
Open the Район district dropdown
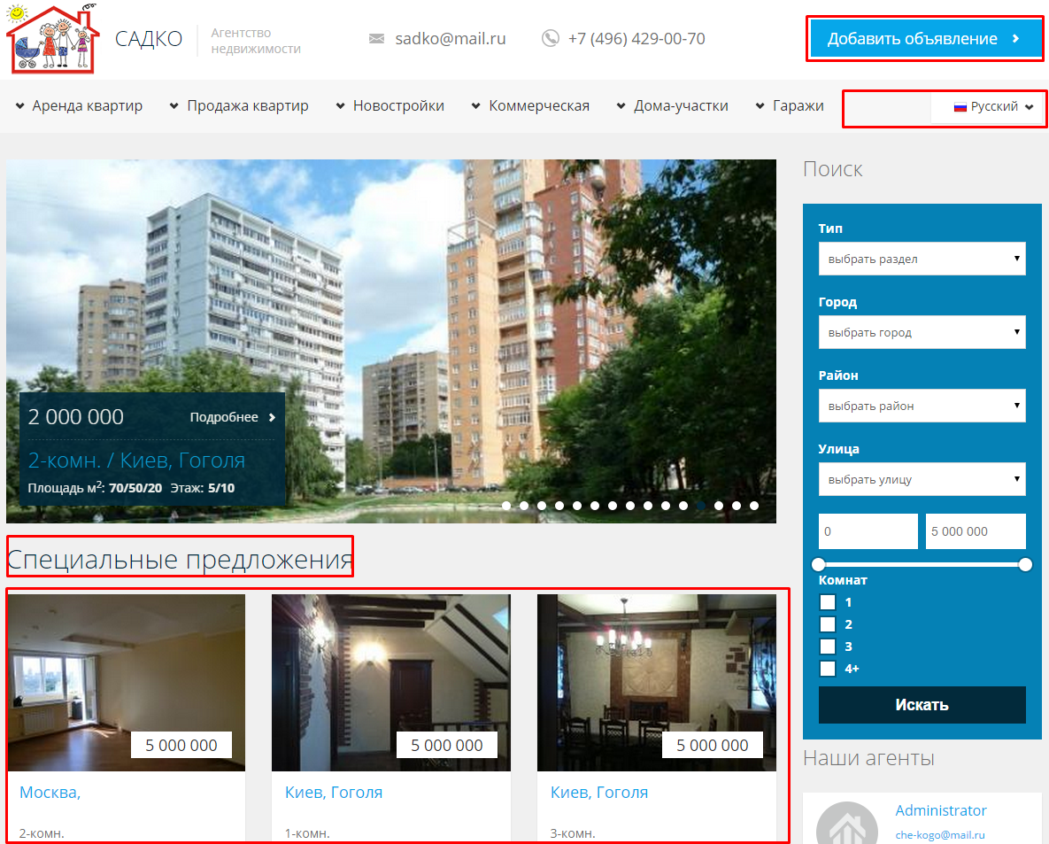pos(922,406)
